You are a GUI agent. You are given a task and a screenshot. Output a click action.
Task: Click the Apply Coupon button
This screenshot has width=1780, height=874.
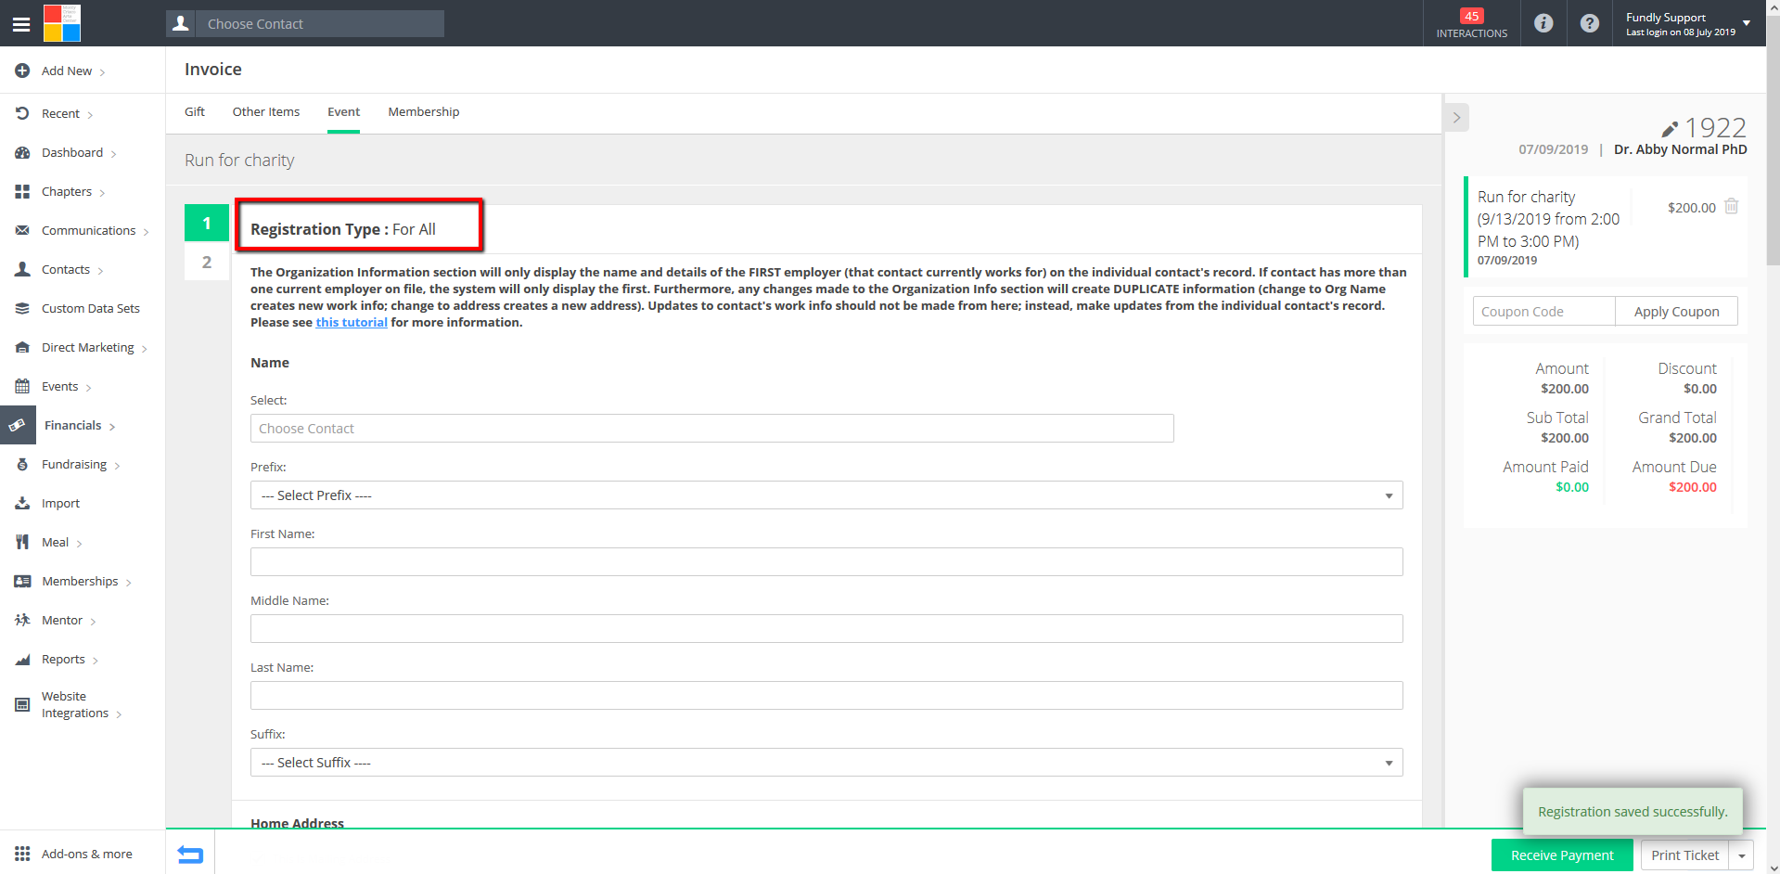1676,312
